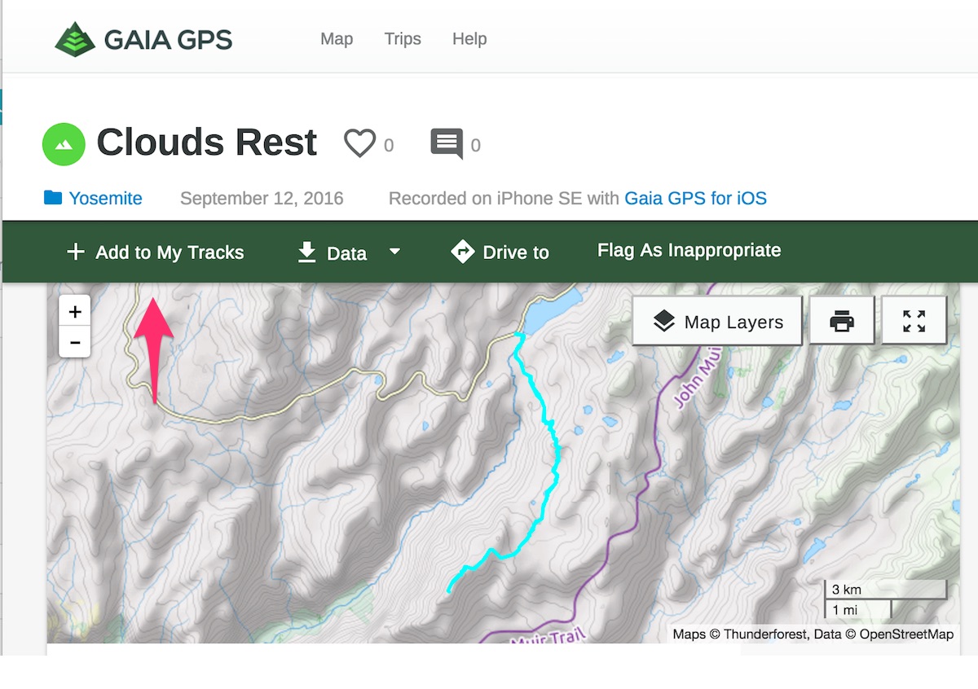Image resolution: width=978 pixels, height=689 pixels.
Task: Print the map
Action: click(842, 322)
